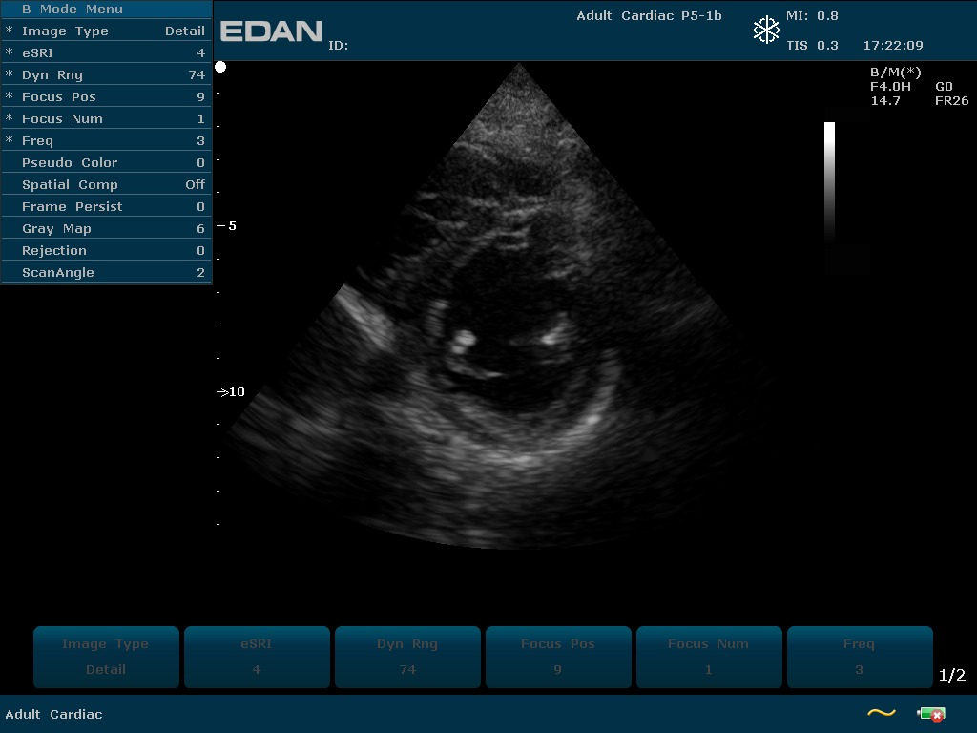This screenshot has width=977, height=733.
Task: Click the focus position arrow at depth 10
Action: pyautogui.click(x=223, y=392)
